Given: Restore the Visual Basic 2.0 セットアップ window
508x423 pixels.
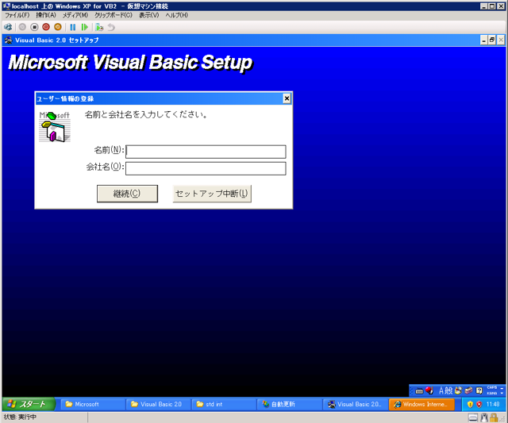Looking at the screenshot, I should 492,40.
